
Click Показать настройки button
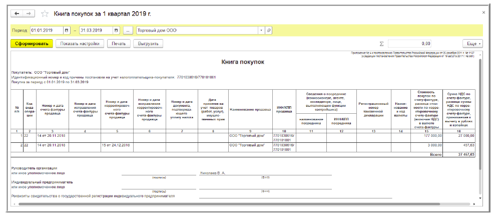80,44
